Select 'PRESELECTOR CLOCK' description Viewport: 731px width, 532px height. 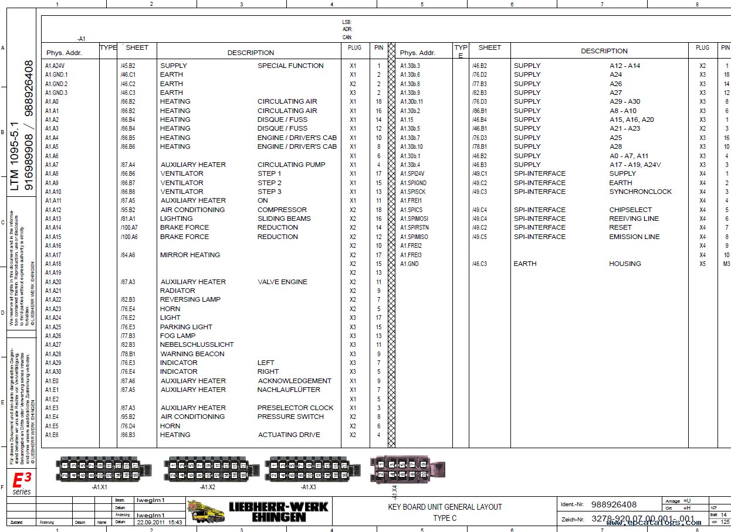point(295,408)
